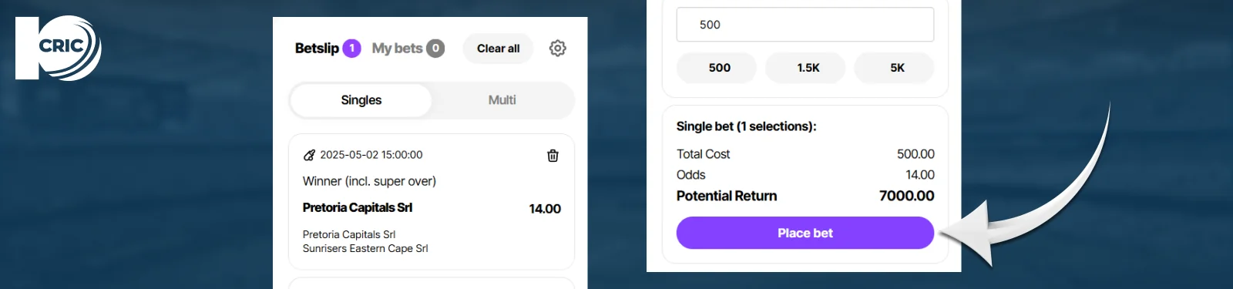Switch to Multi bet mode
Image resolution: width=1233 pixels, height=289 pixels.
pos(502,100)
